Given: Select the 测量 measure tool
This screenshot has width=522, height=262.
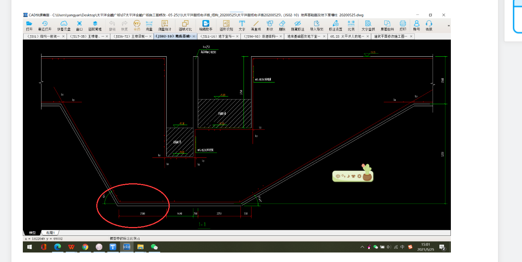Looking at the screenshot, I should (x=149, y=25).
